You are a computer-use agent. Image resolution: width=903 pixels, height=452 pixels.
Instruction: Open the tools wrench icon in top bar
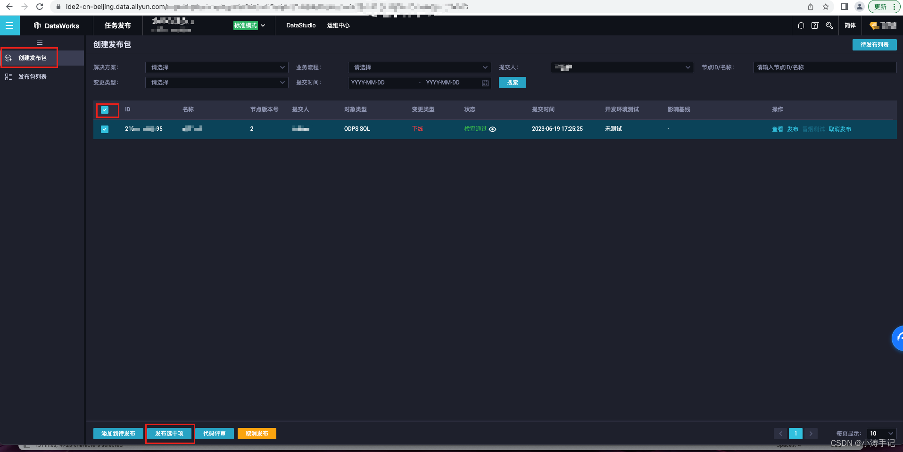[829, 25]
